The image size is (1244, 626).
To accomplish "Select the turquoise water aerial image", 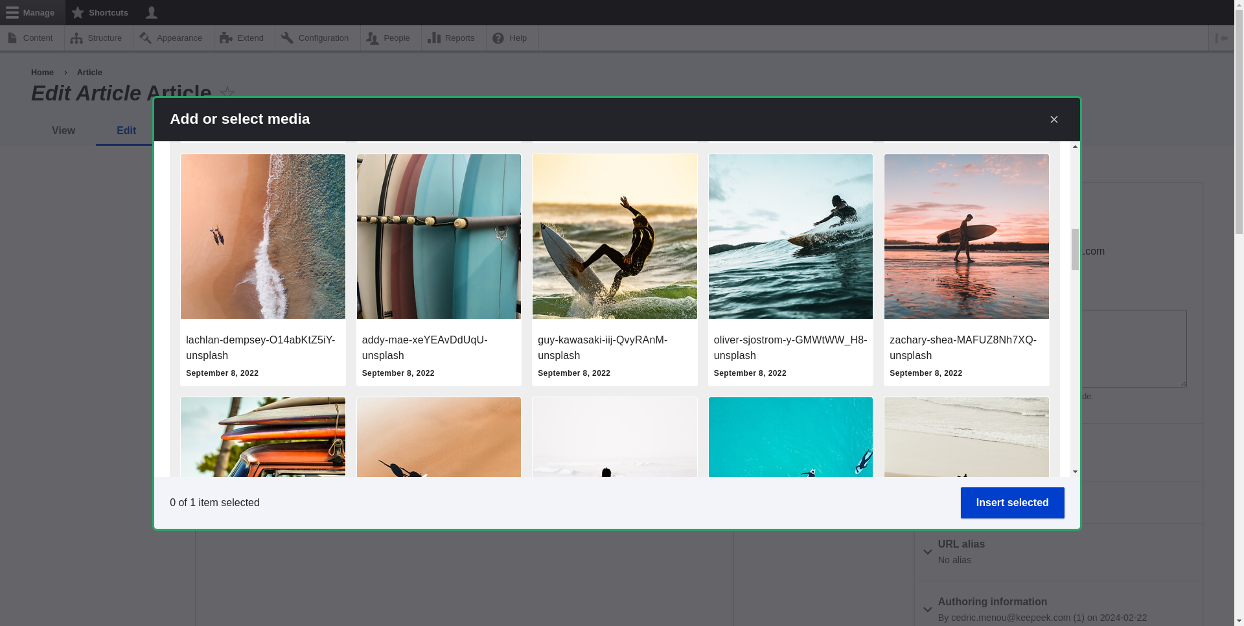I will coord(790,437).
